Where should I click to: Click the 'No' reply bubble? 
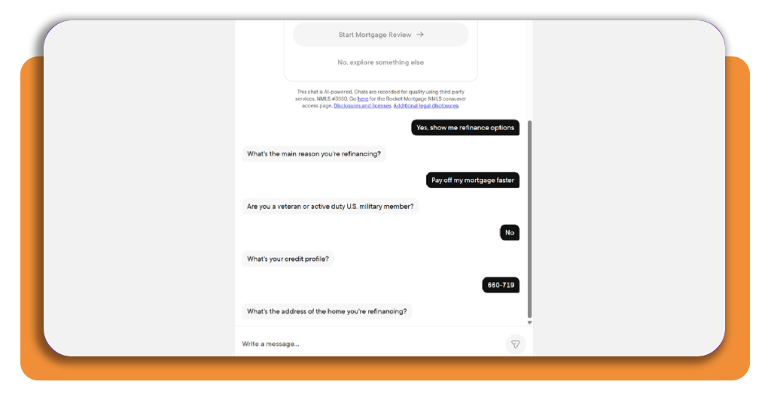click(x=510, y=232)
